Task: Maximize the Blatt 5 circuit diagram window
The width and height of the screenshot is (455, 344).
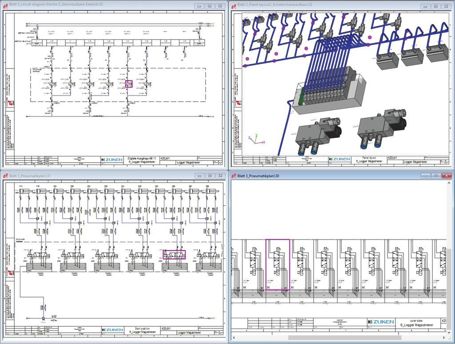Action: [x=210, y=6]
